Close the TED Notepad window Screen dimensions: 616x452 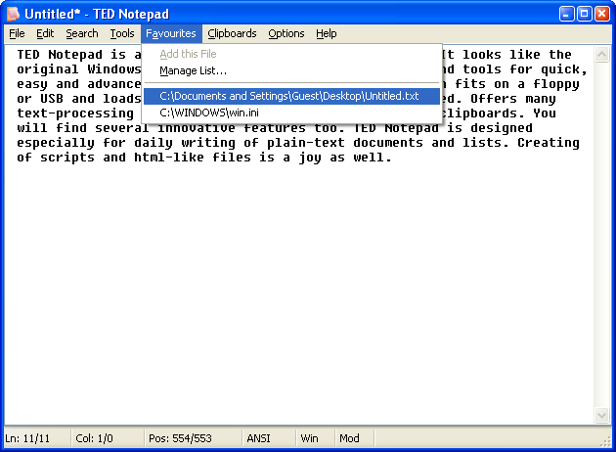602,14
